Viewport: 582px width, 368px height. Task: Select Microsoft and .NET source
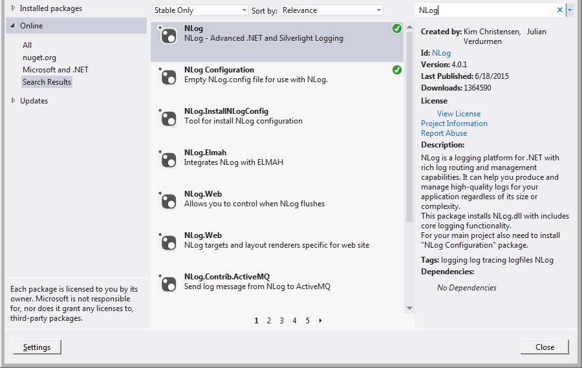[x=56, y=70]
